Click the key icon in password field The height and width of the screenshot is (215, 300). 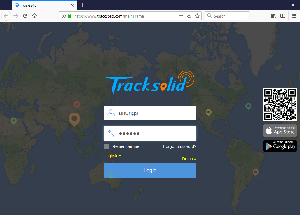[x=111, y=133]
